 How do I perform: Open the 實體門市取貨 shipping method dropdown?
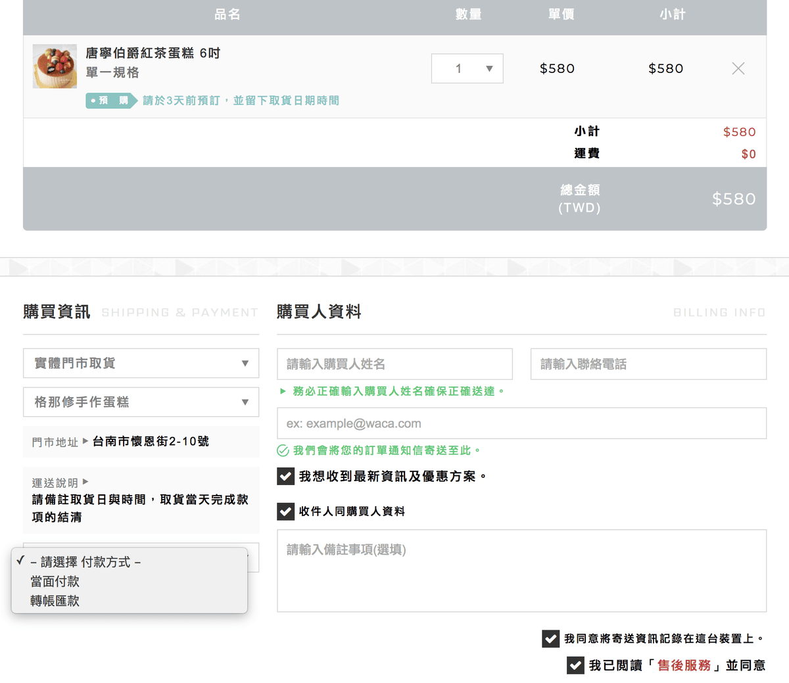coord(141,364)
